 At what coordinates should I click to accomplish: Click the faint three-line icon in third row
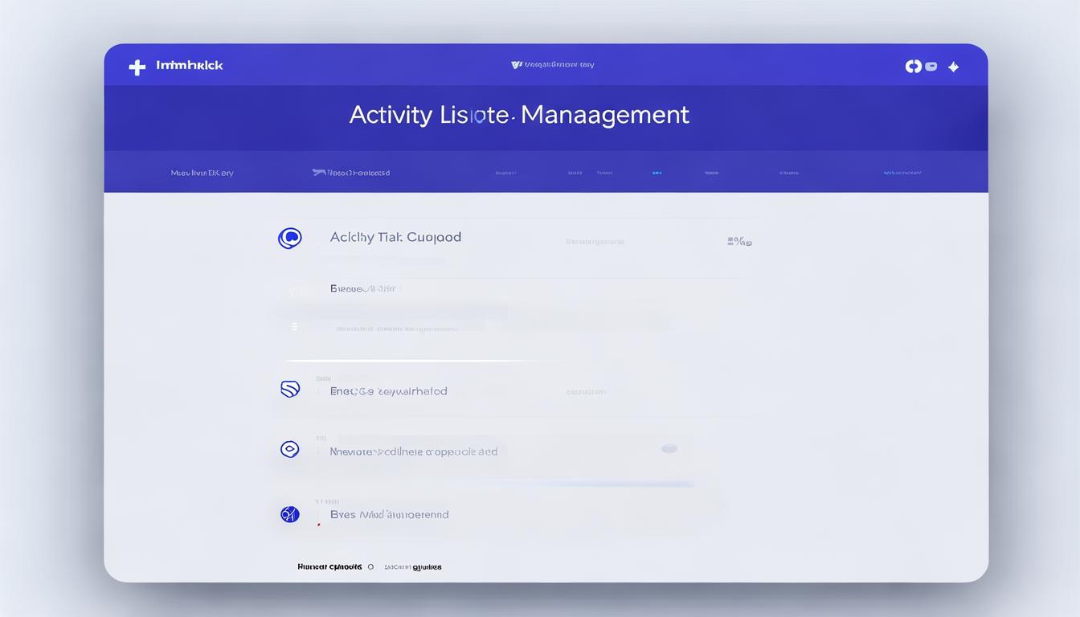pos(294,327)
